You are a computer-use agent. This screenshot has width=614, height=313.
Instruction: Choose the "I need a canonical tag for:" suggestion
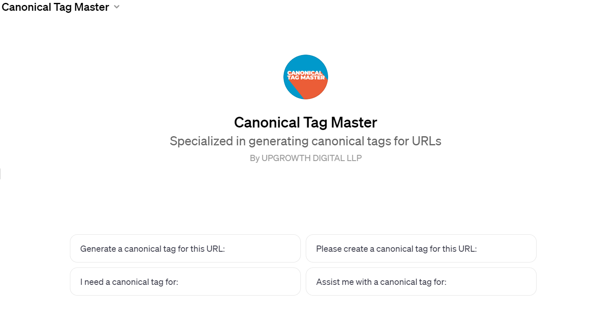[185, 282]
